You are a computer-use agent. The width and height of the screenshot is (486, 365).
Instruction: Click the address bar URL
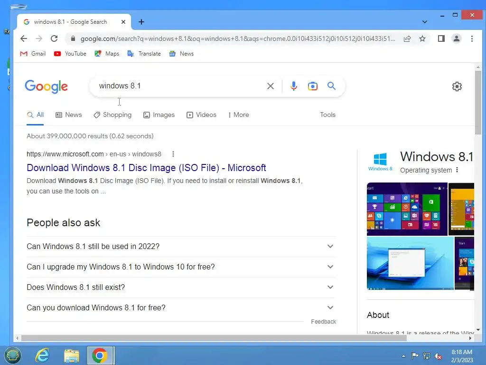pyautogui.click(x=238, y=38)
